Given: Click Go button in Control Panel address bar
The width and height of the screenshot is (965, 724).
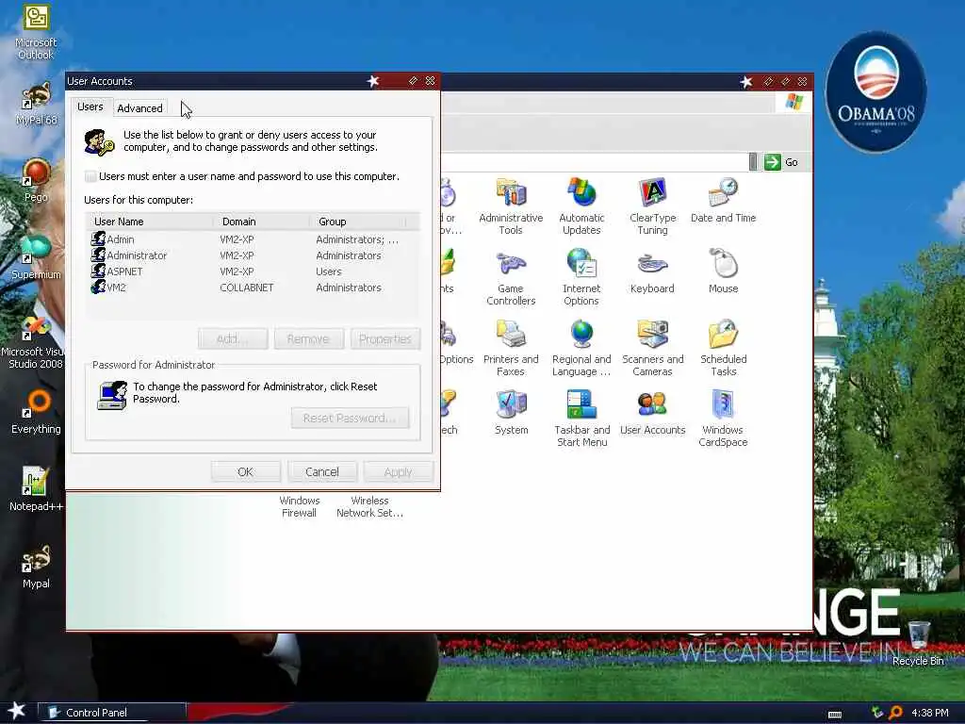Looking at the screenshot, I should (x=782, y=162).
